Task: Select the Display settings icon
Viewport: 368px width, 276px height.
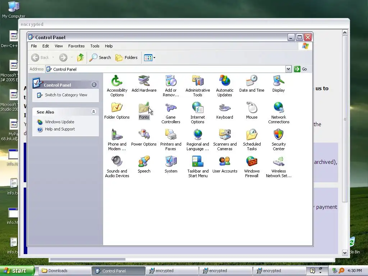Action: (279, 83)
